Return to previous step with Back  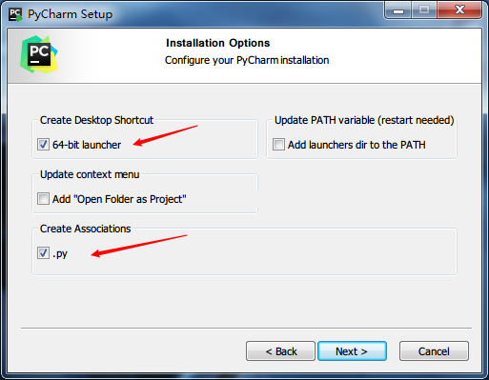(281, 351)
